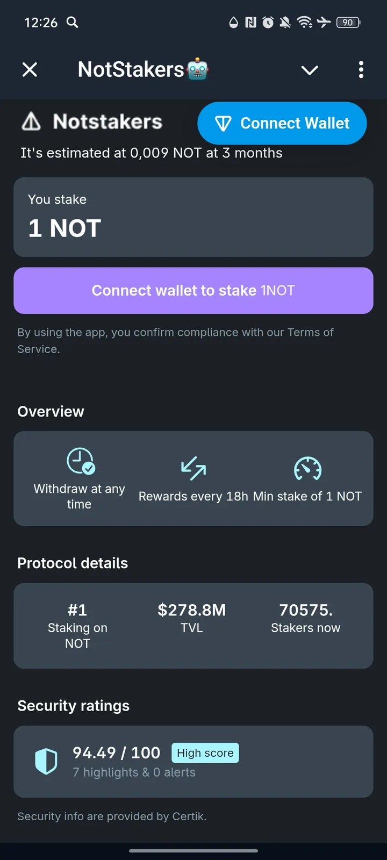The image size is (387, 860).
Task: Select the arrows icon for Rewards every 18h
Action: pyautogui.click(x=192, y=468)
